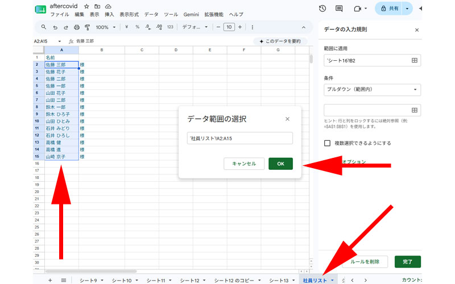455x284 pixels.
Task: Switch to the シート11 tab
Action: tap(155, 280)
